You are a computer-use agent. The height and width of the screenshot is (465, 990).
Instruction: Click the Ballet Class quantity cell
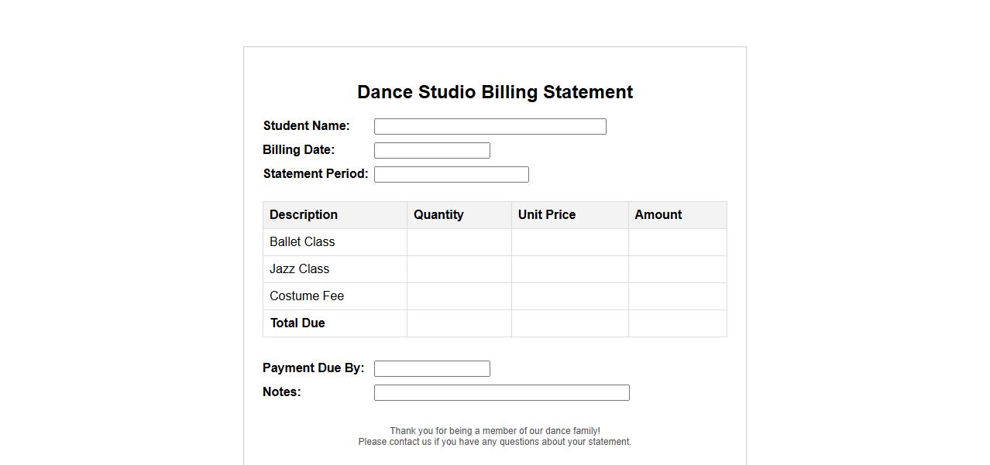pos(459,242)
